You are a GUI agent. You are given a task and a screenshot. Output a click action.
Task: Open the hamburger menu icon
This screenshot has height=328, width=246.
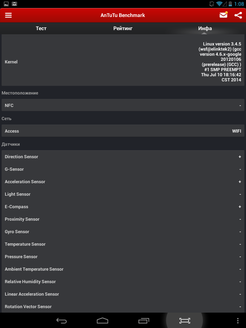pyautogui.click(x=8, y=15)
